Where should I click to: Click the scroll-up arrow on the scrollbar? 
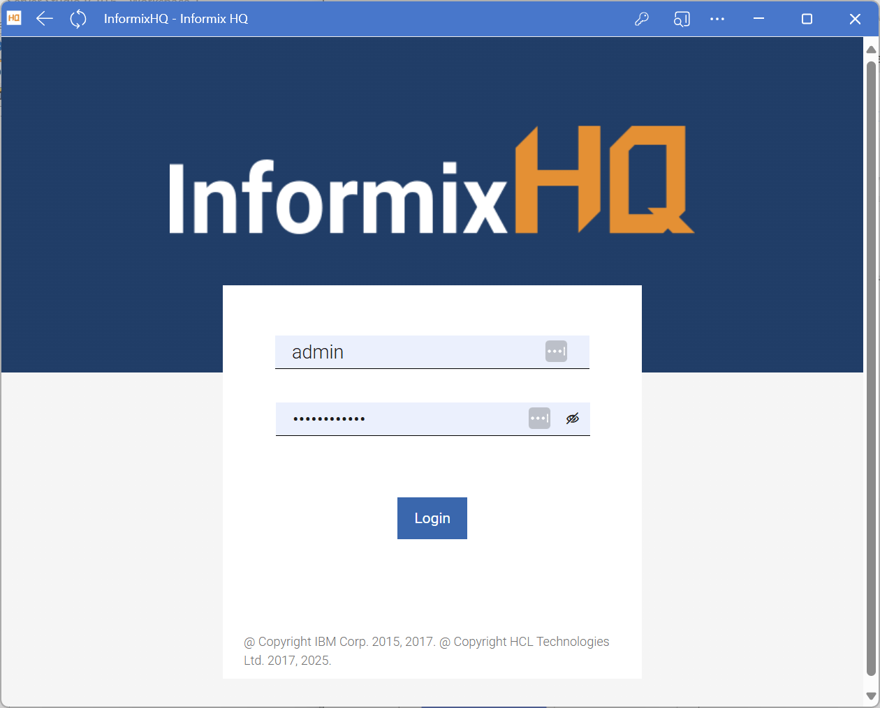click(871, 49)
